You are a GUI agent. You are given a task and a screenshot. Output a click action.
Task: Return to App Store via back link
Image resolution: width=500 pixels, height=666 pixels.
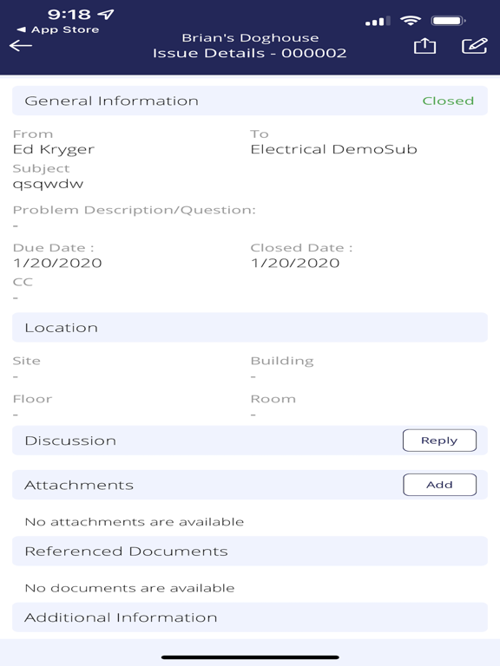coord(58,29)
